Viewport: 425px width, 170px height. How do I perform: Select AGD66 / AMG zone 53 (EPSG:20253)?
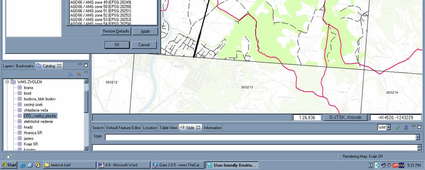pyautogui.click(x=100, y=19)
